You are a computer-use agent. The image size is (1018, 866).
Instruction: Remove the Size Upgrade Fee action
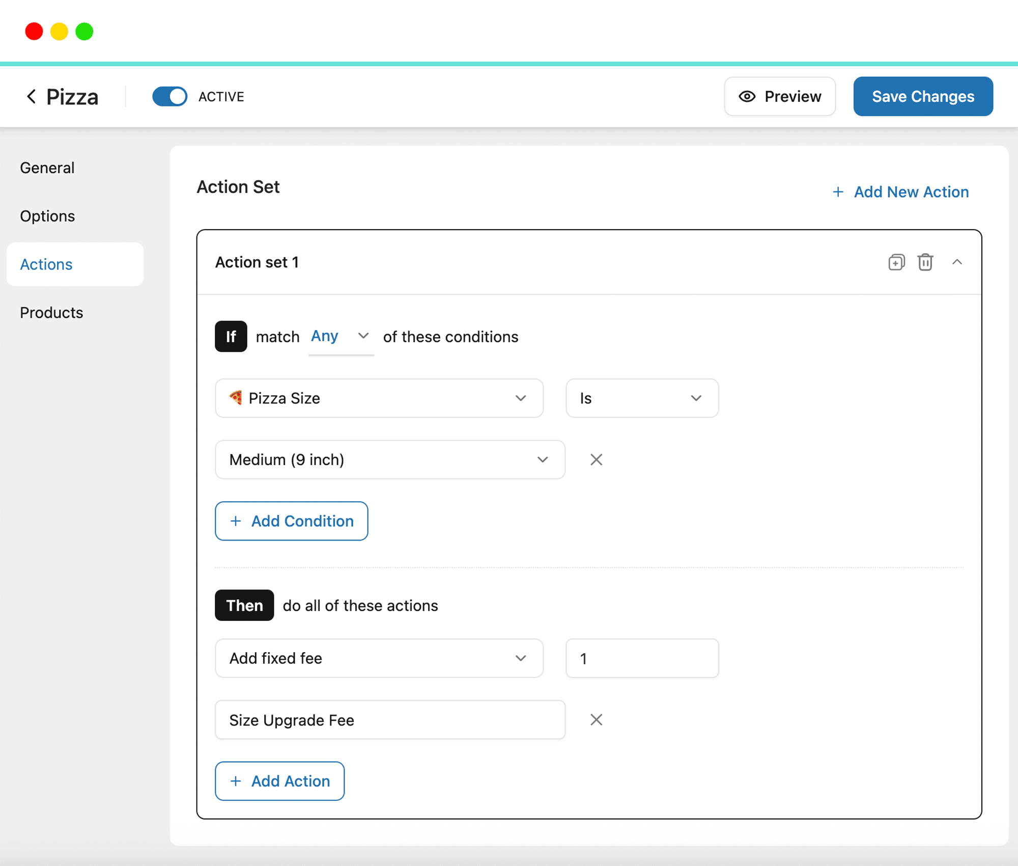tap(596, 720)
